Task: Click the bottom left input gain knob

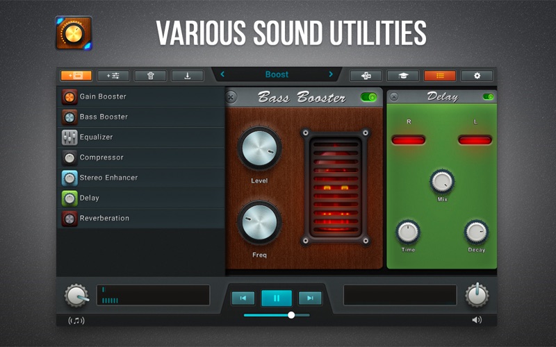Action: click(76, 296)
